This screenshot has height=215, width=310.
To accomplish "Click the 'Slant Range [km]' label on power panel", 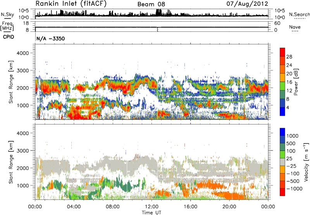I will click(11, 82).
